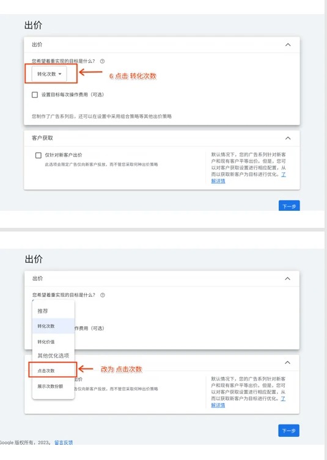The width and height of the screenshot is (327, 460).
Task: Click the Google 版权所有，2023 footer text
Action: (x=25, y=442)
